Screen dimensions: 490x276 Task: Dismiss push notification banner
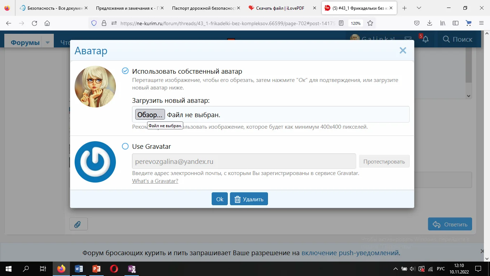pyautogui.click(x=482, y=251)
